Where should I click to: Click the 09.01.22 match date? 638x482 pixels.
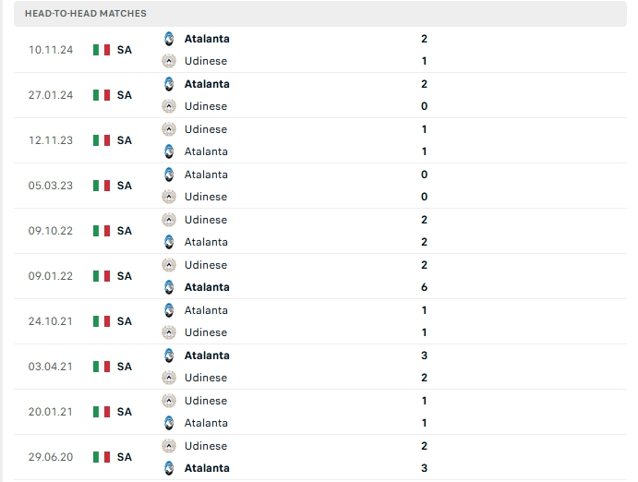pos(50,276)
